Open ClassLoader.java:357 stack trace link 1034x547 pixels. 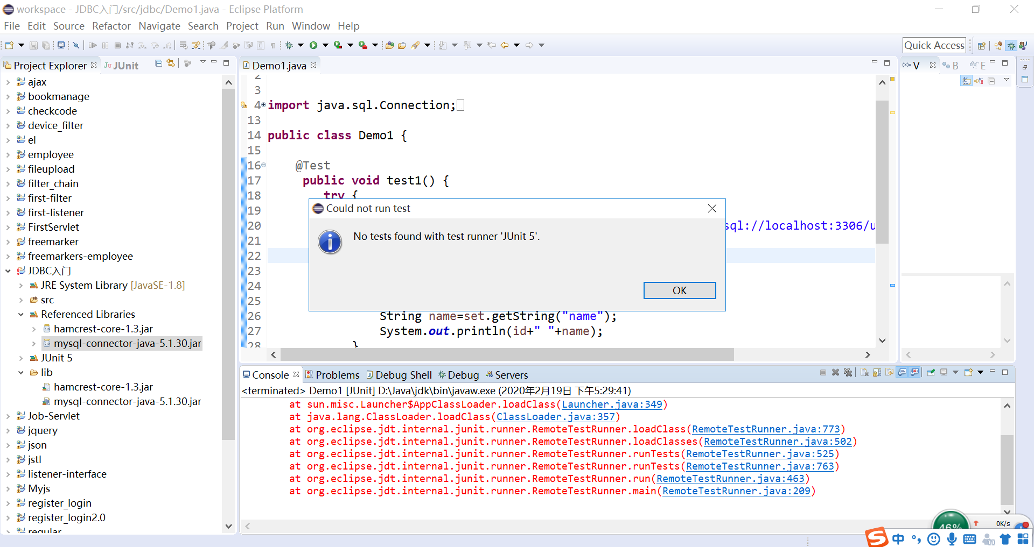point(555,417)
